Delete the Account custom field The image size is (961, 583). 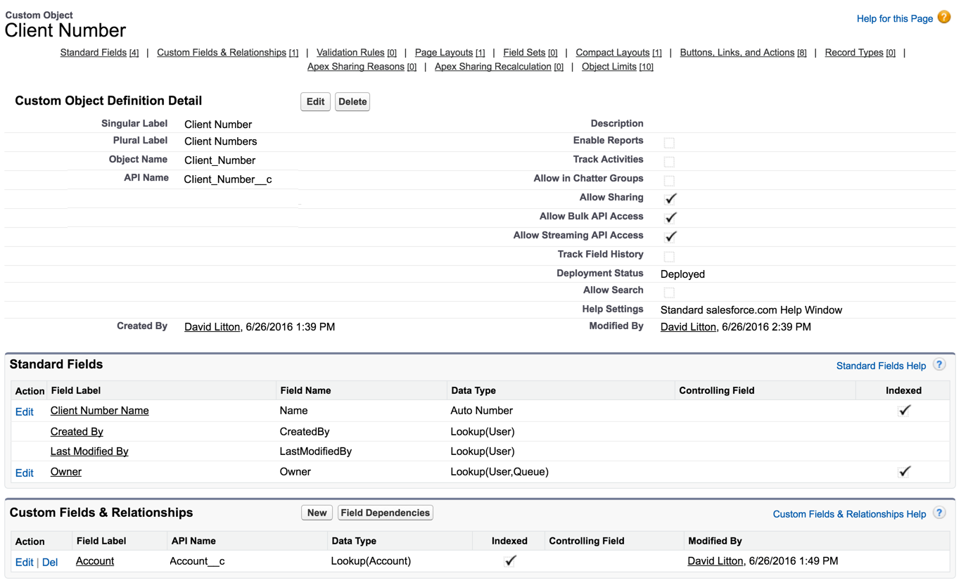pyautogui.click(x=50, y=563)
